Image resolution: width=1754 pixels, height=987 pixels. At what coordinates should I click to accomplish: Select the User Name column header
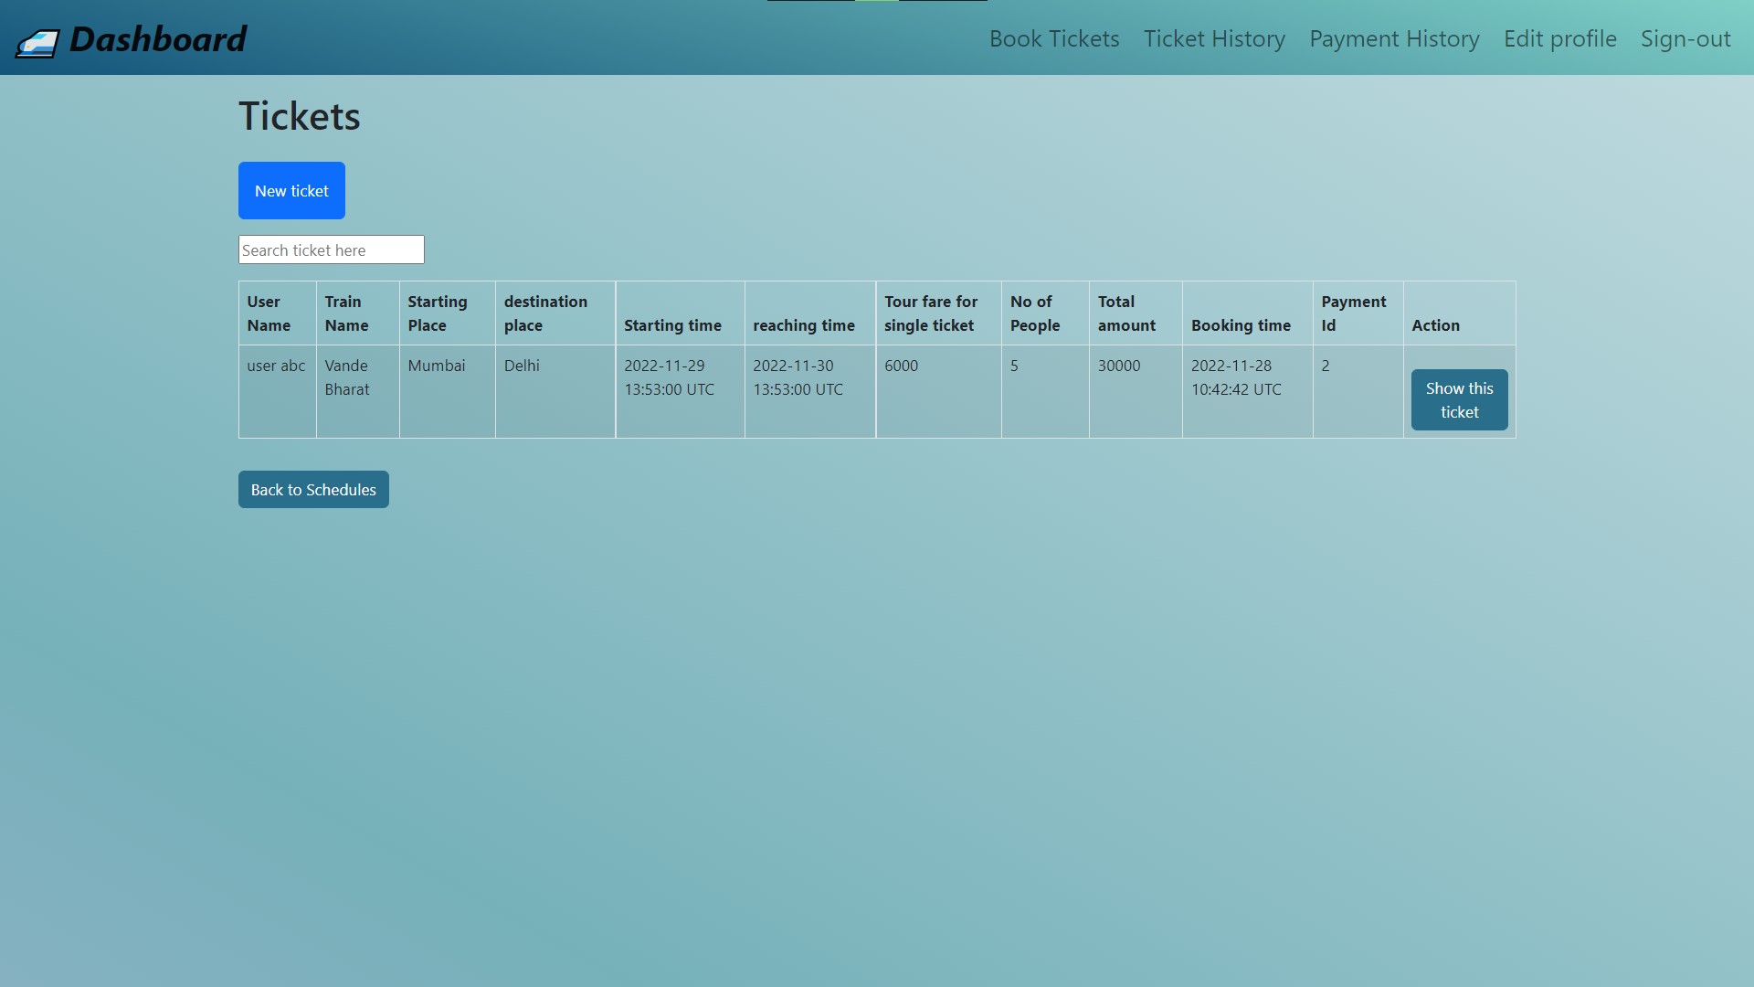[269, 313]
